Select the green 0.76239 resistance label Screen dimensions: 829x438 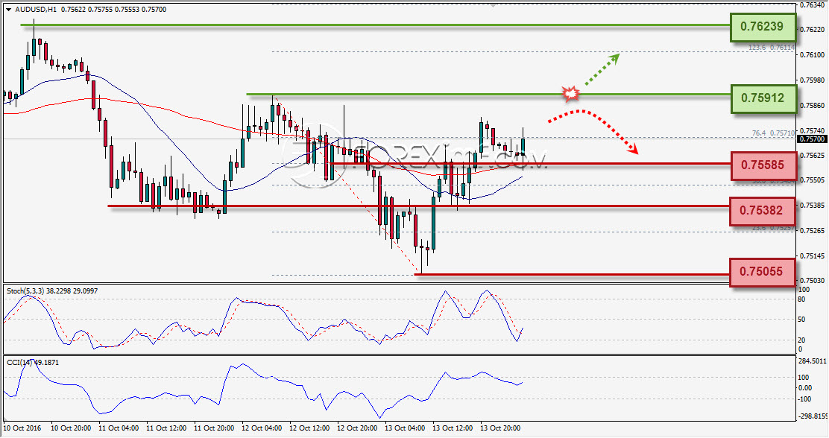point(763,26)
